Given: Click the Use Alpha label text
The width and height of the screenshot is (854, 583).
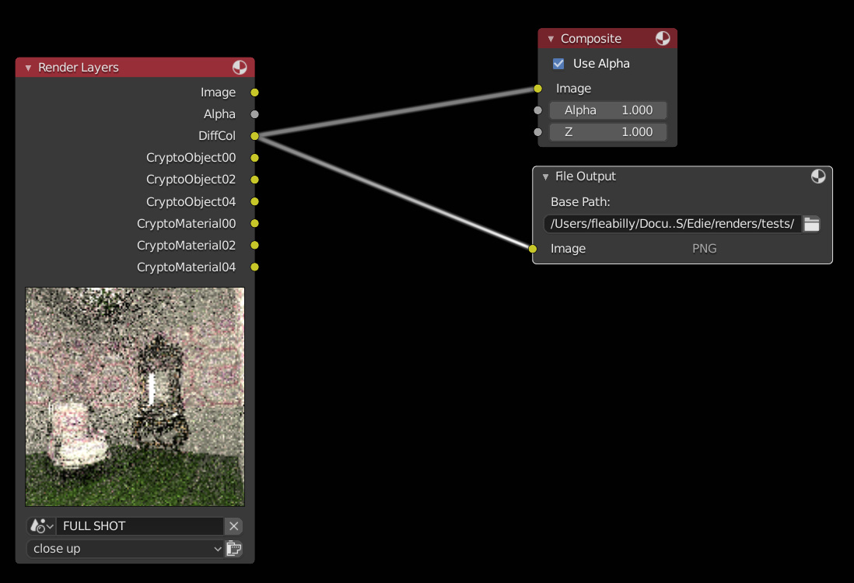Looking at the screenshot, I should point(601,64).
